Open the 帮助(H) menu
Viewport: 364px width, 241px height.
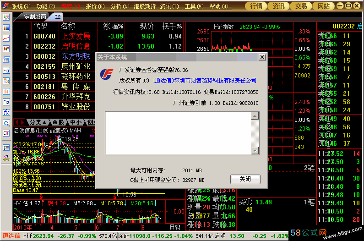tap(219, 6)
